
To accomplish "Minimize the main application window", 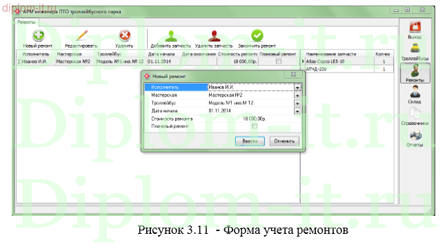I will pos(396,10).
